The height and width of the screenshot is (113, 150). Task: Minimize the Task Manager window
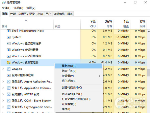(125, 2)
